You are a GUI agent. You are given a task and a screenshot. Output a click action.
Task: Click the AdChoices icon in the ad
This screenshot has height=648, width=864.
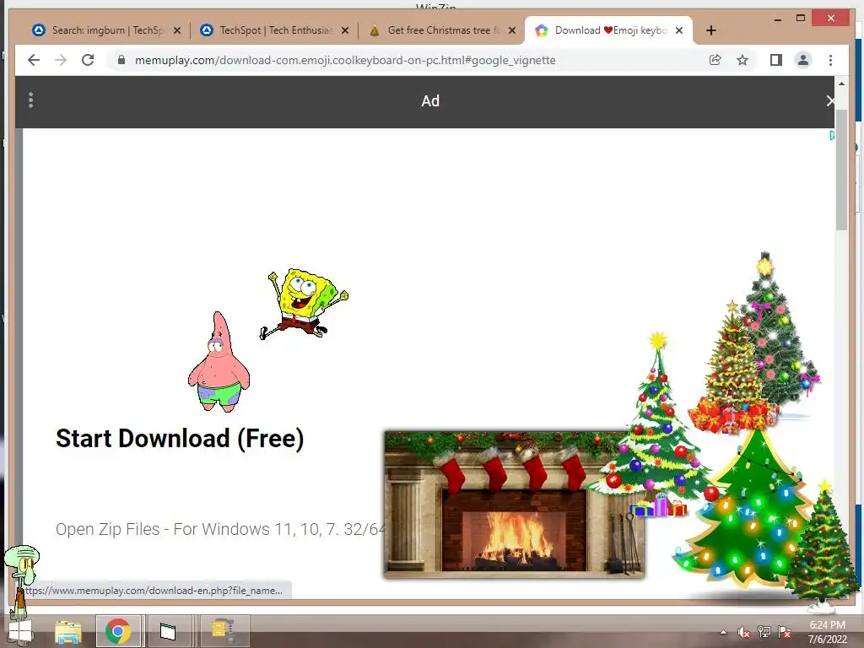[x=832, y=136]
